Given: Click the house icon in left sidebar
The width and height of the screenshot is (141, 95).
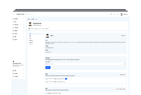Looking at the screenshot, I should coord(13,19).
